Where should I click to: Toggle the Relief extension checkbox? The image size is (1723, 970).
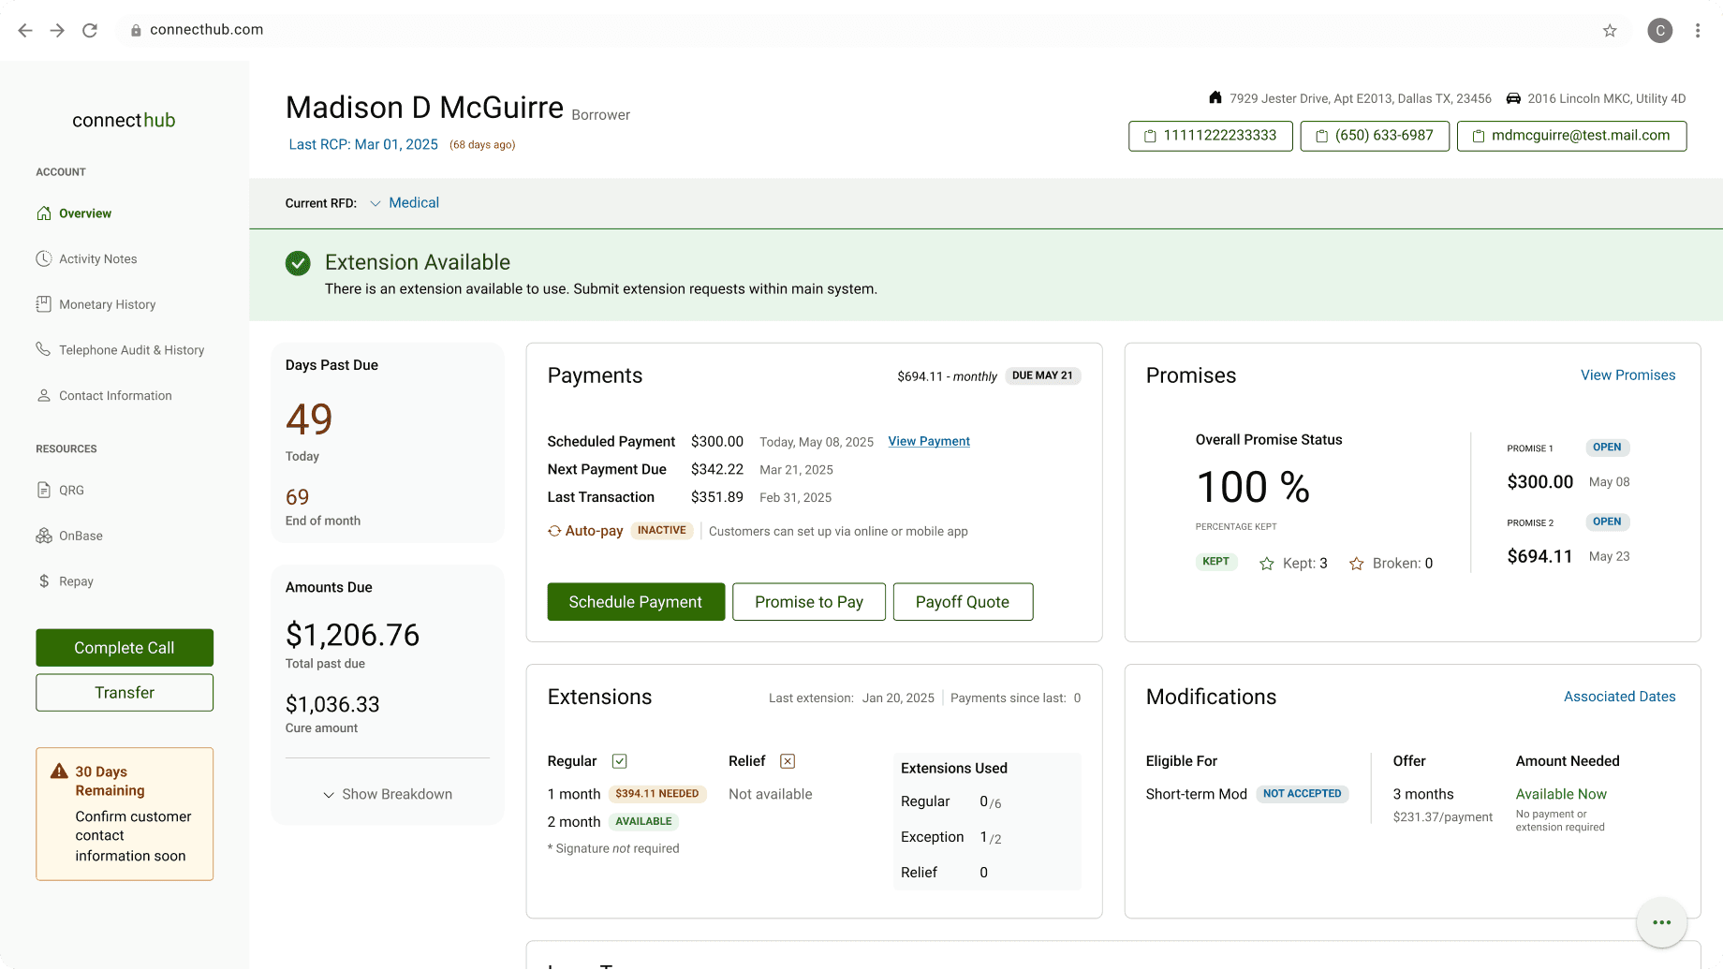(x=788, y=761)
